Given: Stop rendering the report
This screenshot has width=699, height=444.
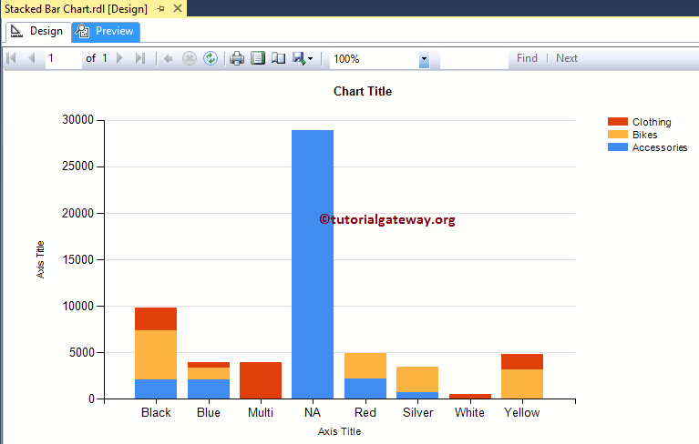Looking at the screenshot, I should 190,59.
